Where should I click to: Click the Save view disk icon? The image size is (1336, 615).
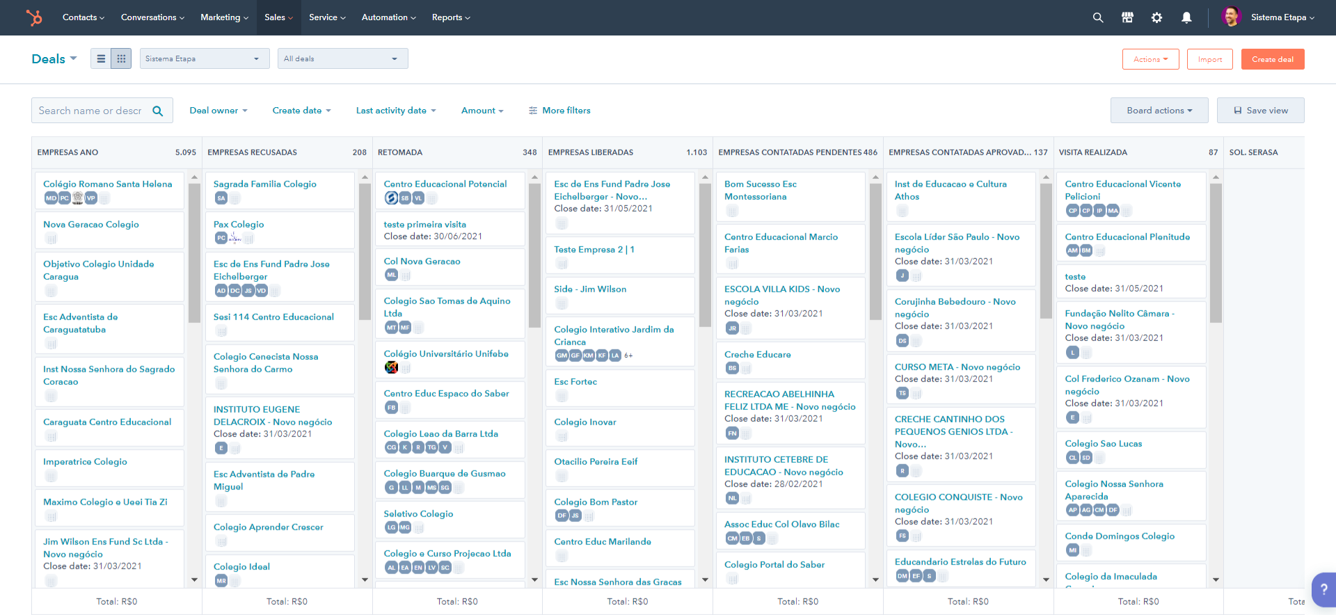pos(1238,111)
